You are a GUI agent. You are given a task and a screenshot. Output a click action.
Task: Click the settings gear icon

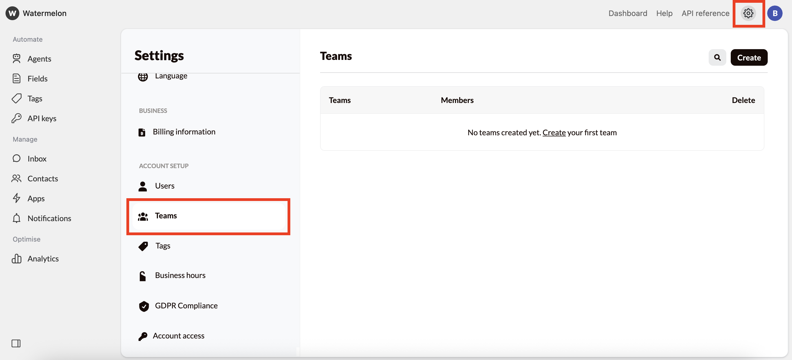pyautogui.click(x=748, y=13)
